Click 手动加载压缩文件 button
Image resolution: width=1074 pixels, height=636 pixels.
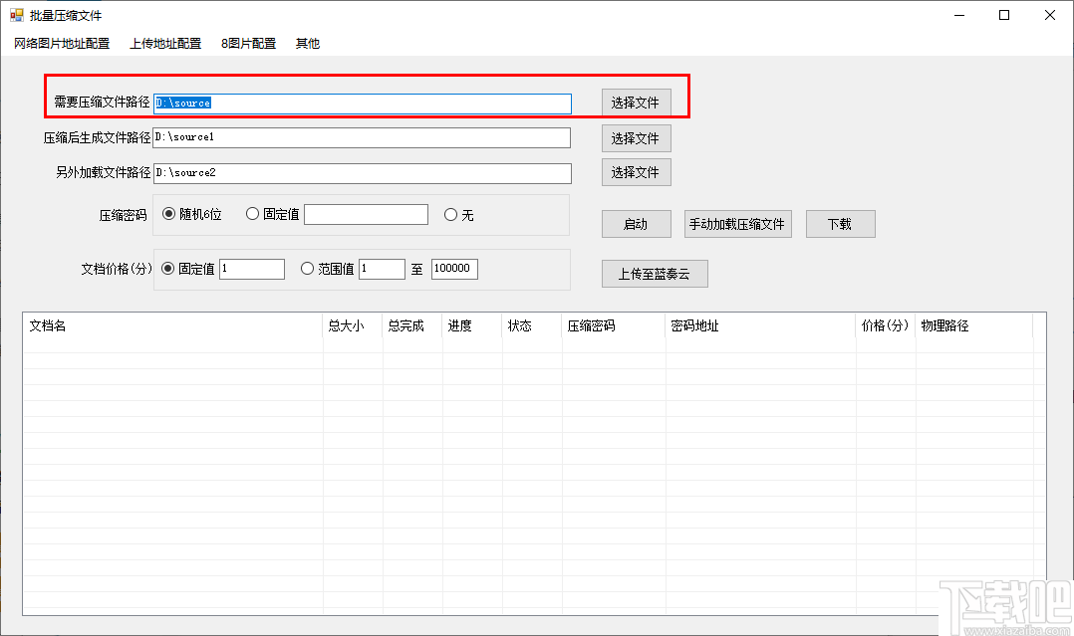point(738,223)
